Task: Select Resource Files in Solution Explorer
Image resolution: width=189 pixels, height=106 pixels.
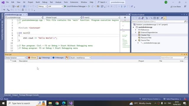Action: tap(146, 38)
